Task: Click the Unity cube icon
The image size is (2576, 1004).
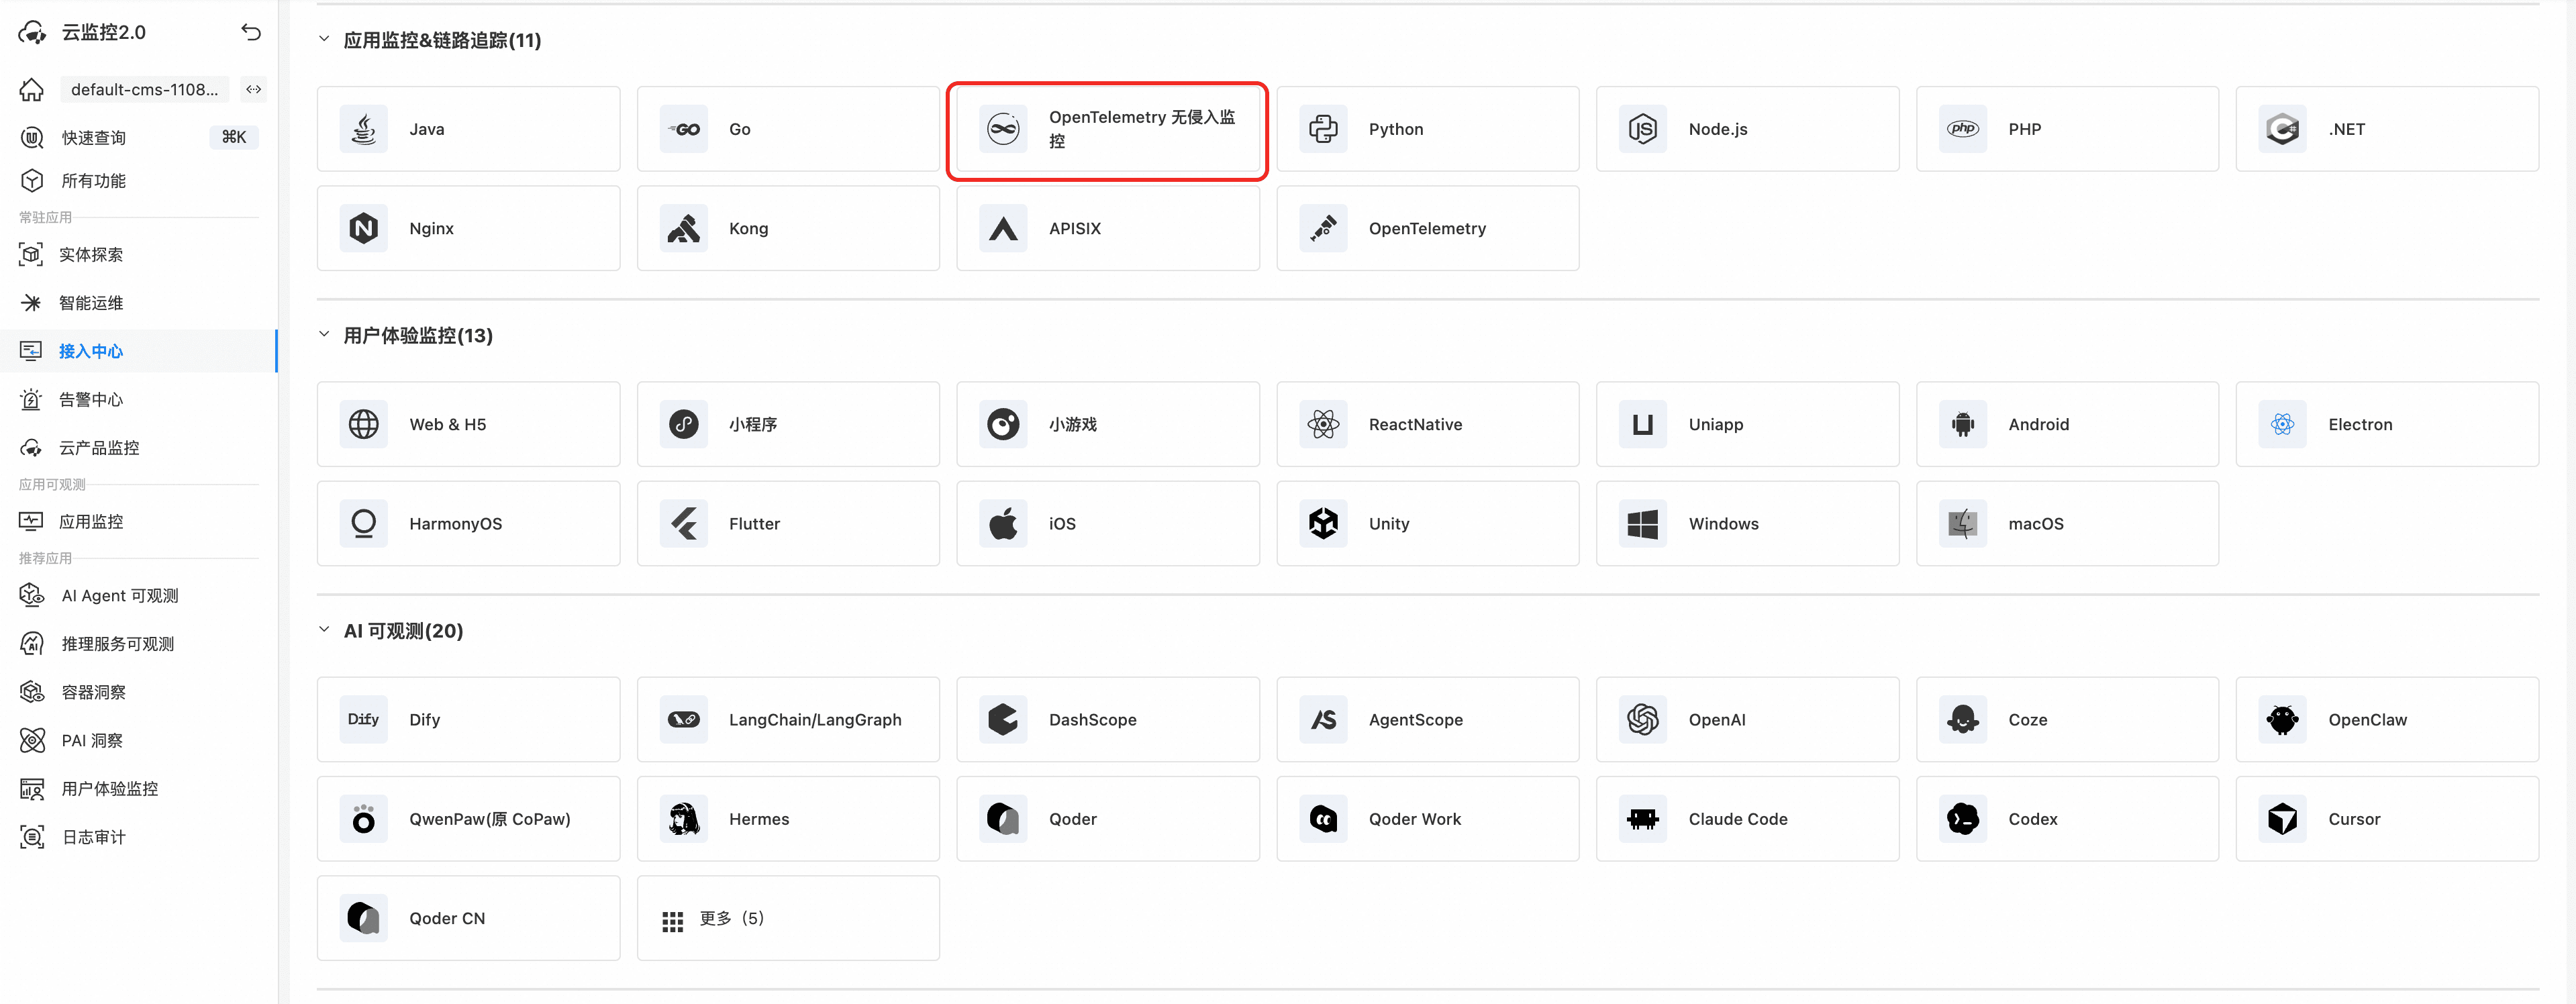Action: click(x=1323, y=523)
